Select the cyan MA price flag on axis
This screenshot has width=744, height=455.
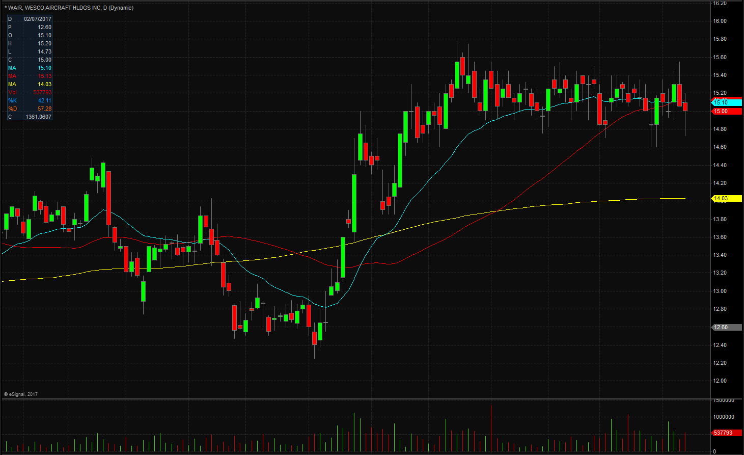pyautogui.click(x=727, y=102)
